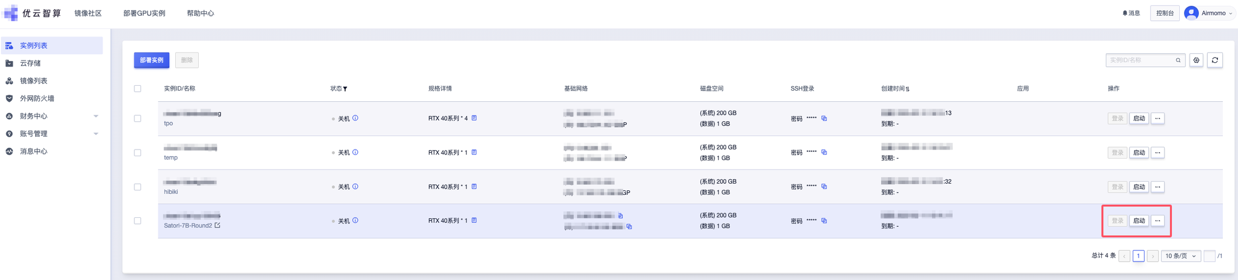Select the tpo instance checkbox
The width and height of the screenshot is (1238, 280).
(138, 119)
